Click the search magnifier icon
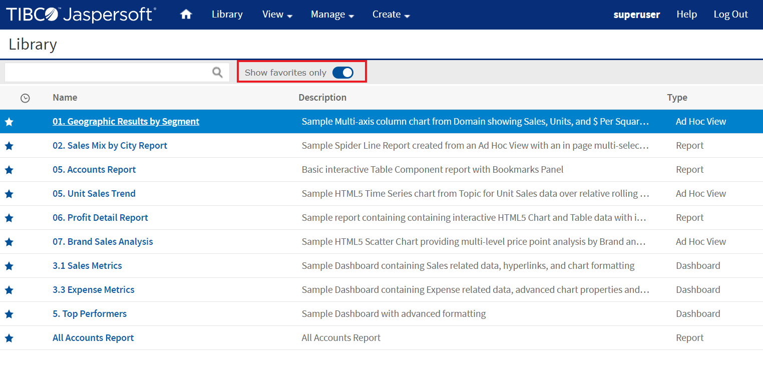763x367 pixels. click(x=217, y=73)
